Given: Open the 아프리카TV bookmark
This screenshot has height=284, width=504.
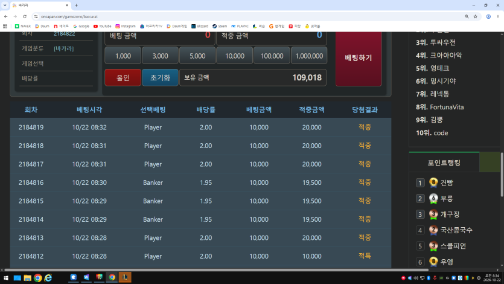Looking at the screenshot, I should click(x=151, y=26).
